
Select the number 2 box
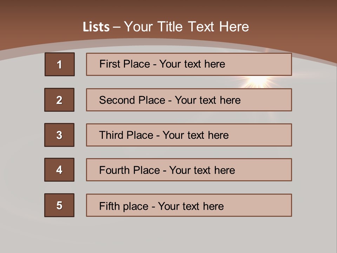[x=59, y=100]
